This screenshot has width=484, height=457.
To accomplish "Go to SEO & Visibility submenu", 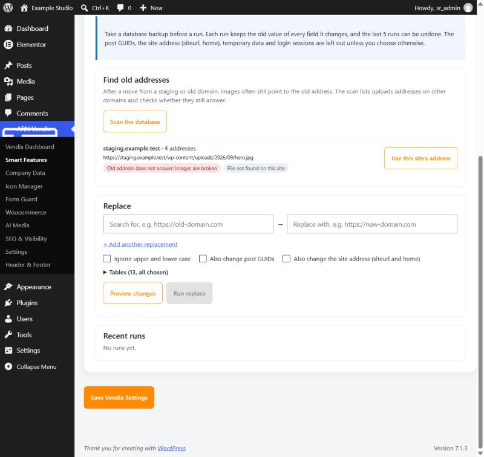I will pos(26,239).
